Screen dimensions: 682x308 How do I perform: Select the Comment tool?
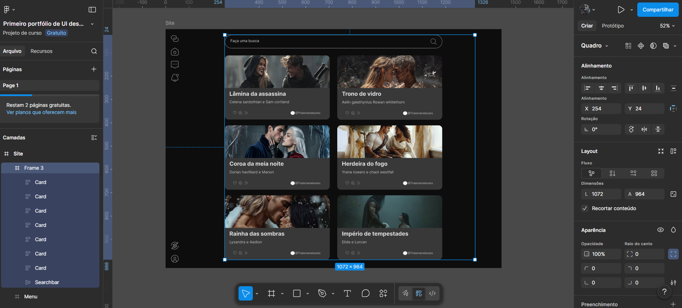(x=365, y=293)
